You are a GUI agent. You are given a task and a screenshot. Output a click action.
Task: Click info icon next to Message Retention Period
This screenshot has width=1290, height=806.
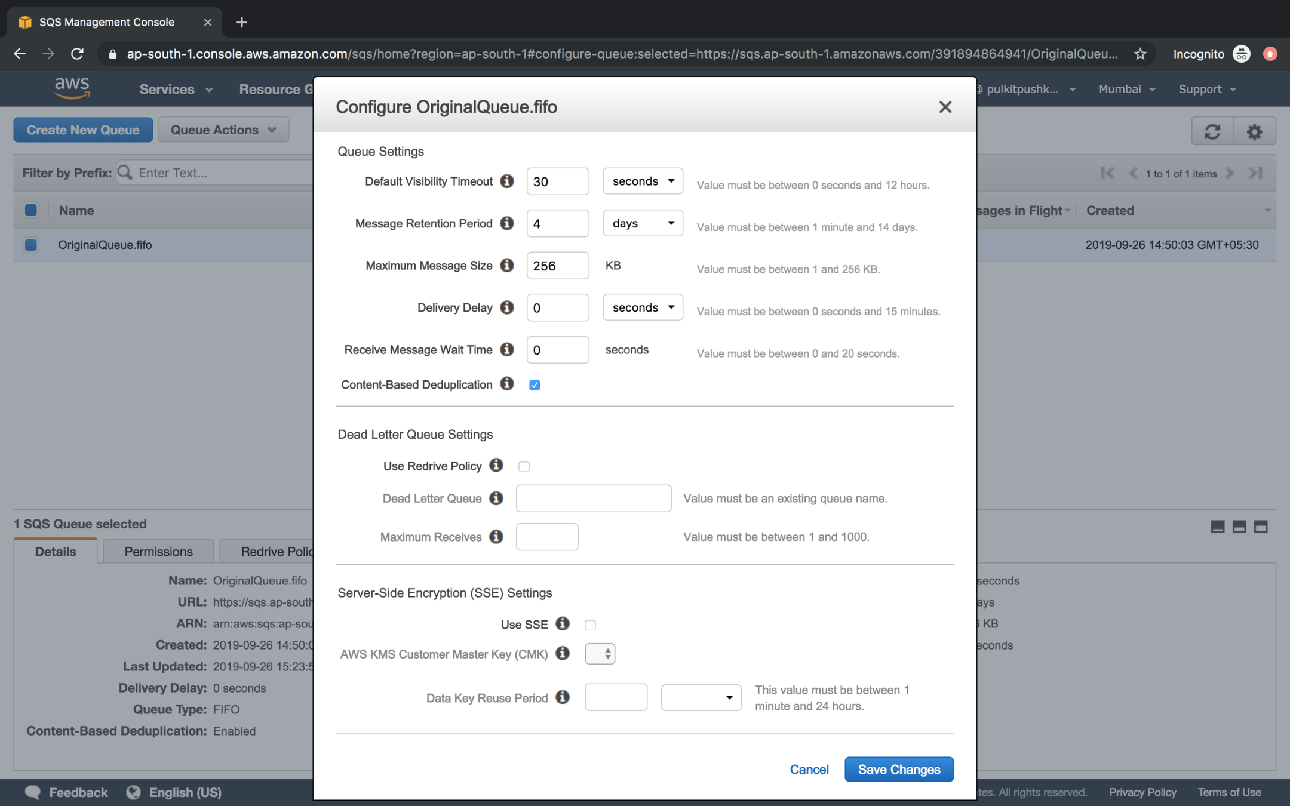pyautogui.click(x=507, y=223)
